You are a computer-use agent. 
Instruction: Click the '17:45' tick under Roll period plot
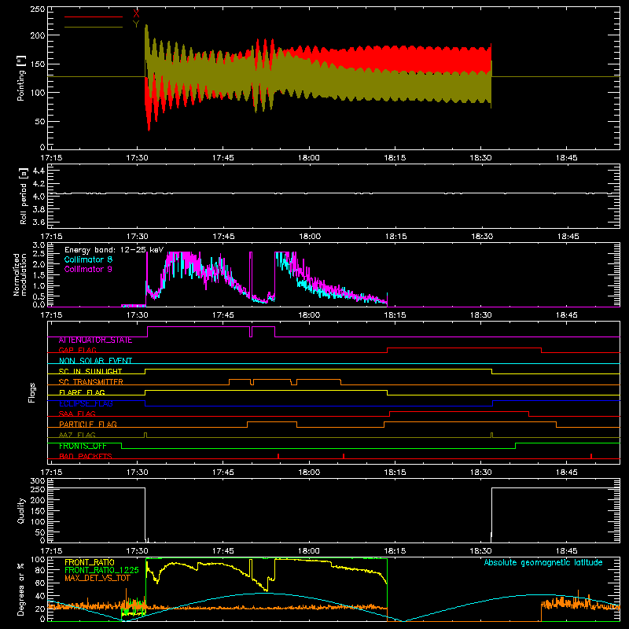(x=223, y=237)
